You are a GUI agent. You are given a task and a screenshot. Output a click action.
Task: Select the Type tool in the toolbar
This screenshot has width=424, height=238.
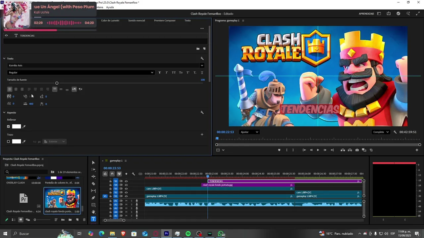pos(93,219)
